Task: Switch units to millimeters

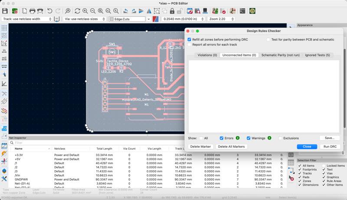Action: (4, 66)
